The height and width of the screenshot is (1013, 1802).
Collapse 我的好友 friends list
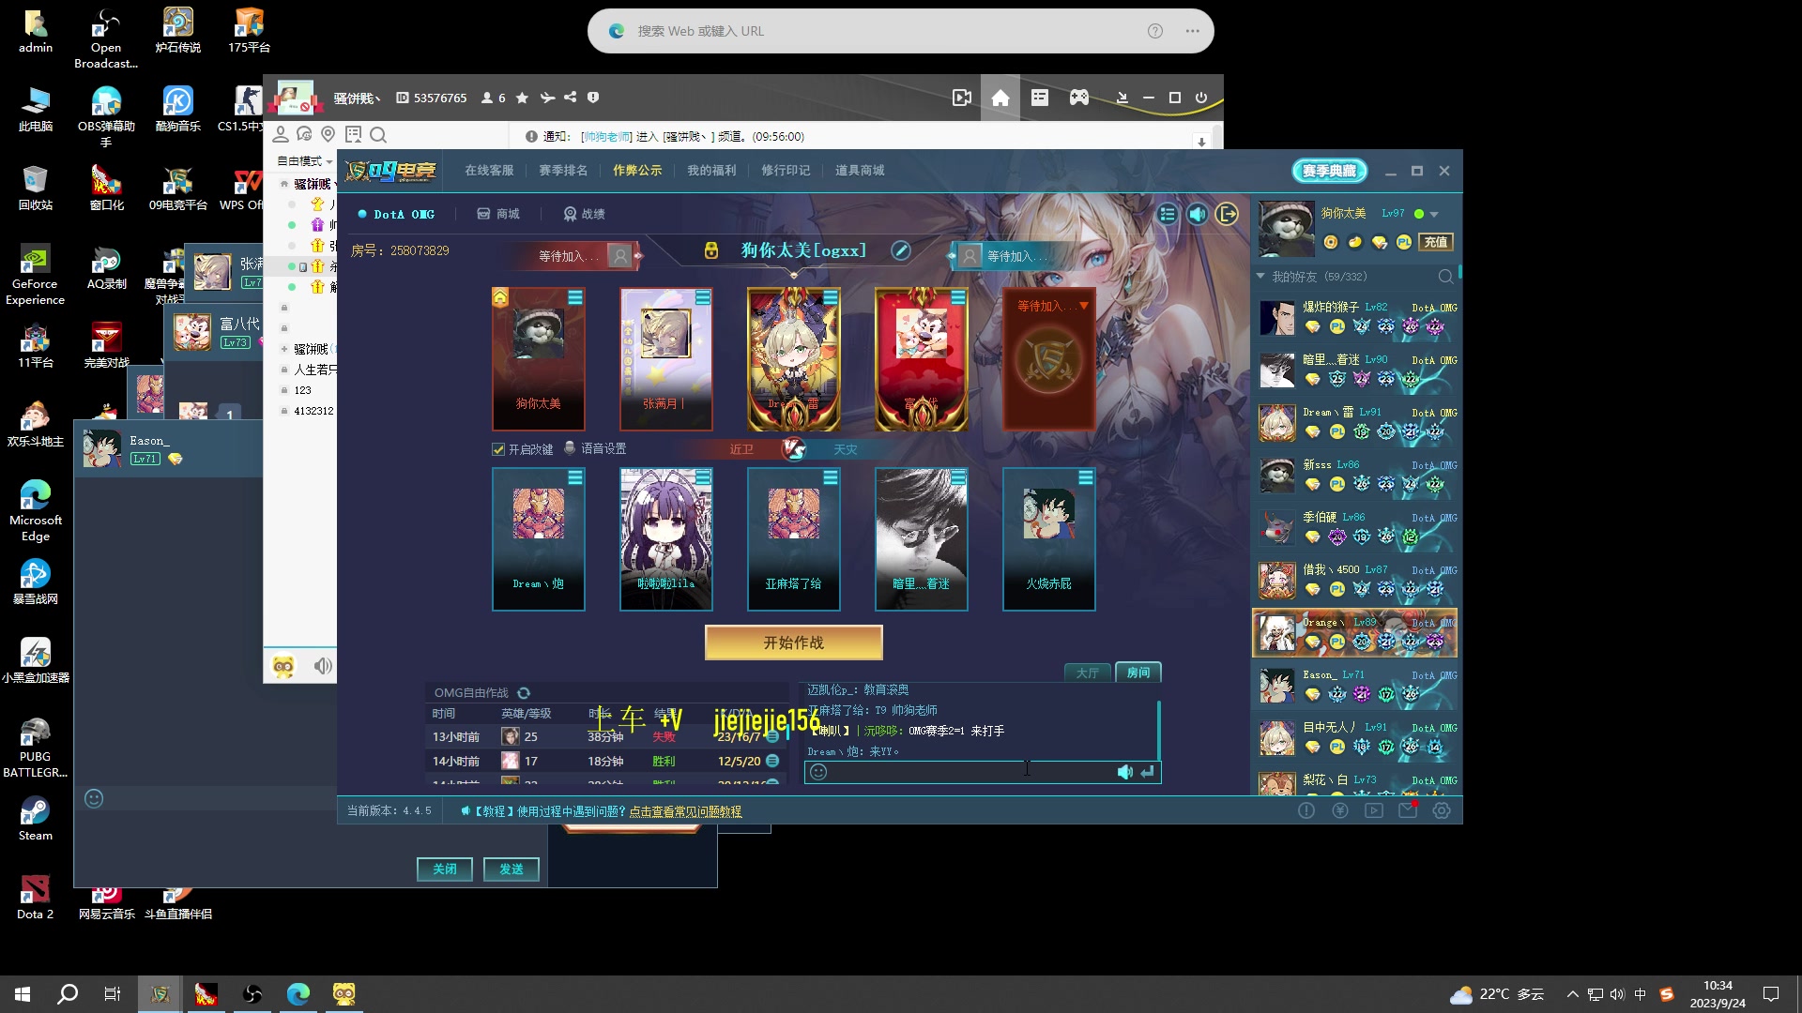pyautogui.click(x=1260, y=277)
